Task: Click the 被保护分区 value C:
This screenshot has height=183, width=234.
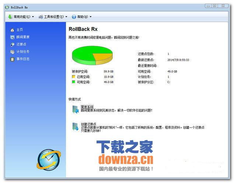Action: 169,82
